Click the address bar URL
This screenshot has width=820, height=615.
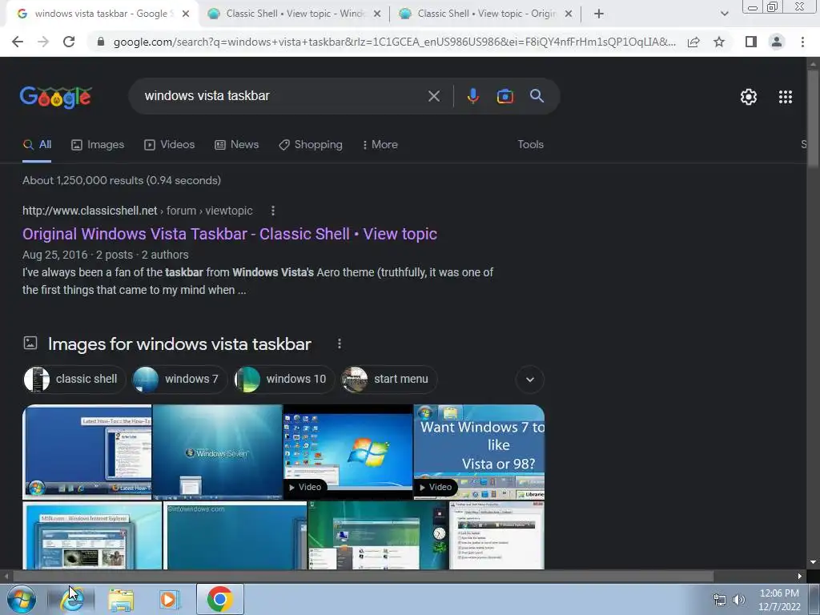coord(394,42)
